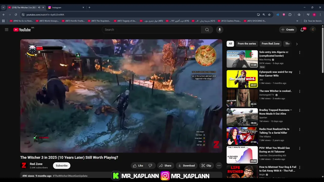
Task: Expand hidden bookmarks chevron
Action: tap(297, 21)
